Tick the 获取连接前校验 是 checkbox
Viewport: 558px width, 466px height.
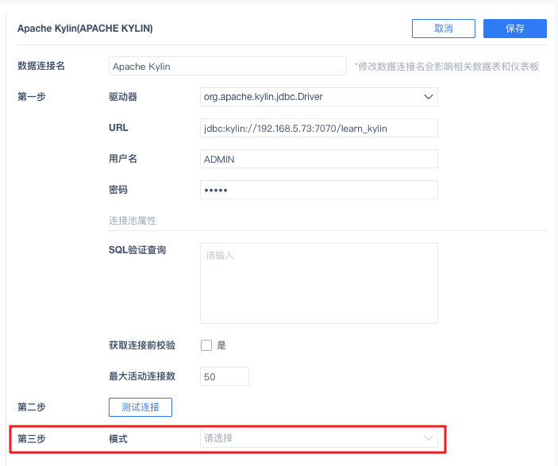(206, 345)
